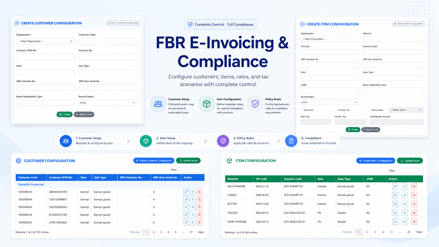439x247 pixels.
Task: Click delete trash icon for CHEESE row
Action: [x=414, y=195]
